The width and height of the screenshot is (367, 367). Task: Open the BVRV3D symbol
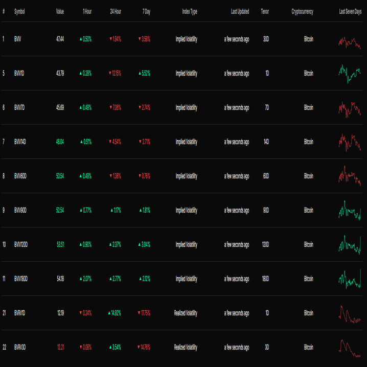[20, 347]
